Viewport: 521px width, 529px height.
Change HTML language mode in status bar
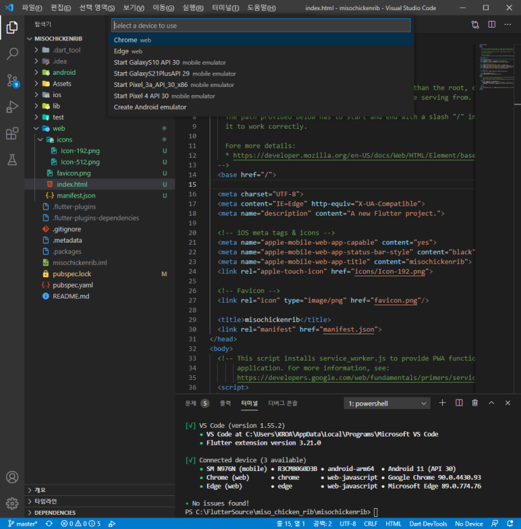pyautogui.click(x=394, y=524)
